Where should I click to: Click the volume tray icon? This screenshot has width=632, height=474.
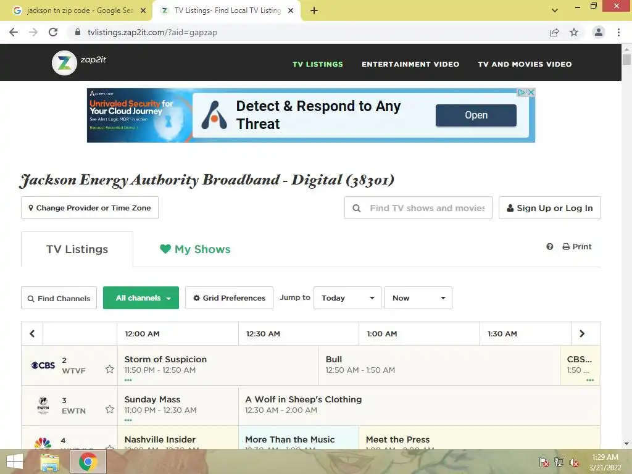click(x=574, y=462)
